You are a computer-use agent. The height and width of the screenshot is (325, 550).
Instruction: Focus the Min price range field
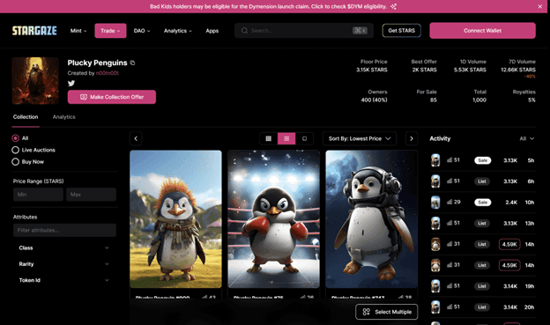coord(38,195)
